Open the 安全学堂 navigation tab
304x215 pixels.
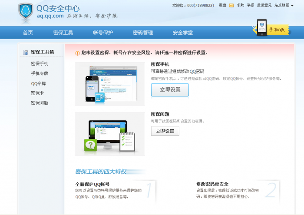point(183,33)
